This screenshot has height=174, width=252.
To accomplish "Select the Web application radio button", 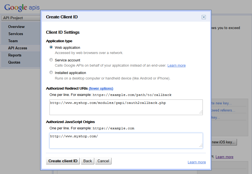I will (51, 47).
